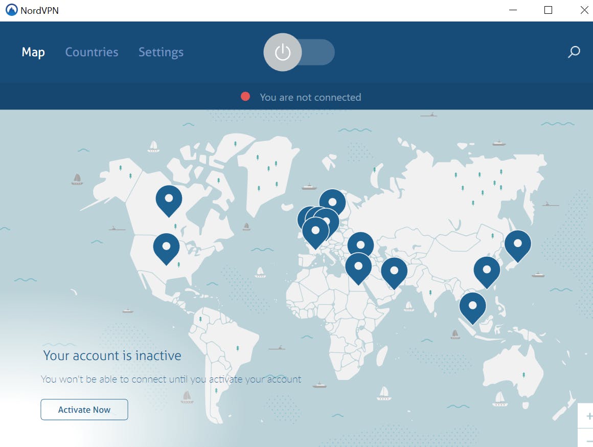This screenshot has height=447, width=593.
Task: Minimize the NordVPN window
Action: click(x=513, y=10)
